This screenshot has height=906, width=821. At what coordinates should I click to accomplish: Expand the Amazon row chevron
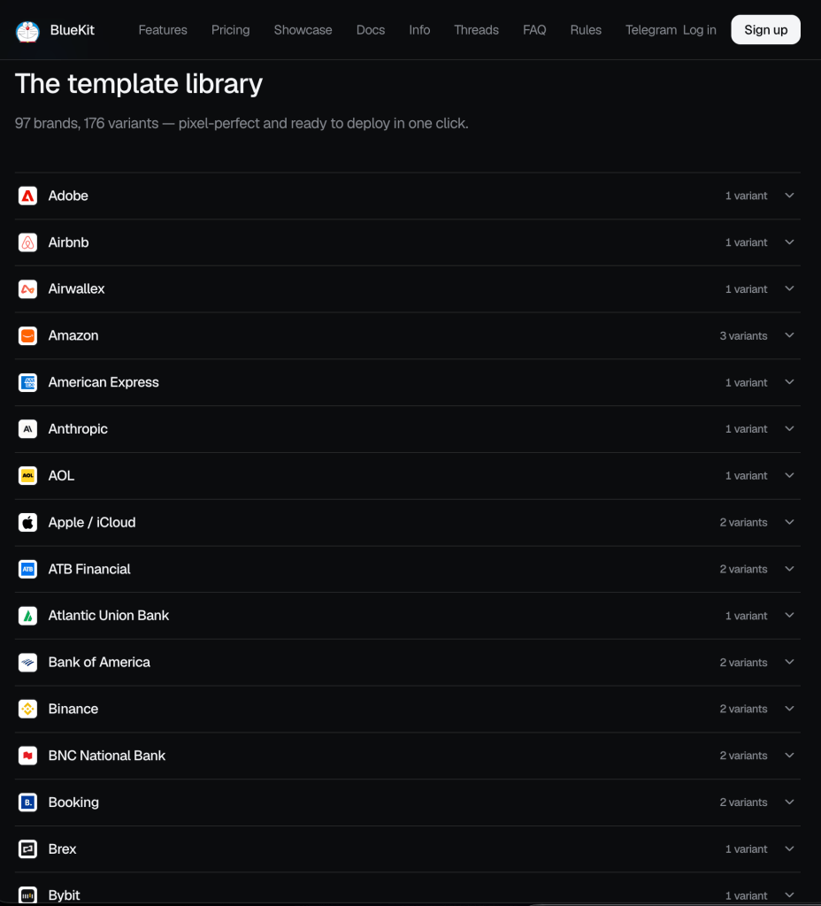point(789,335)
